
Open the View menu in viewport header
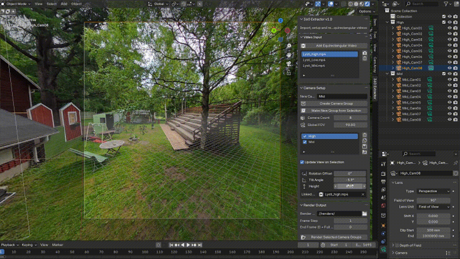38,4
